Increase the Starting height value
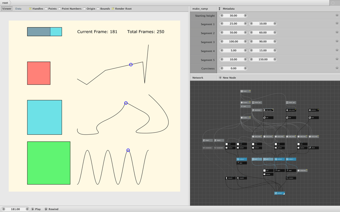340x212 pixels. pos(245,16)
